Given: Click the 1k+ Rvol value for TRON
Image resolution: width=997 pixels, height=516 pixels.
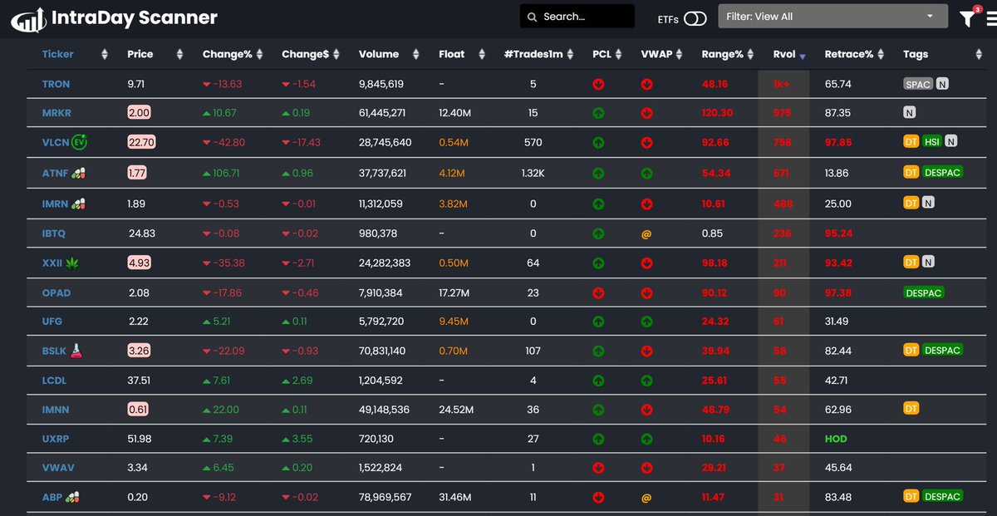Looking at the screenshot, I should (x=782, y=84).
